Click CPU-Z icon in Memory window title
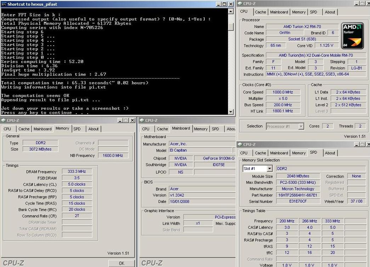The height and width of the screenshot is (267, 370). [3, 120]
